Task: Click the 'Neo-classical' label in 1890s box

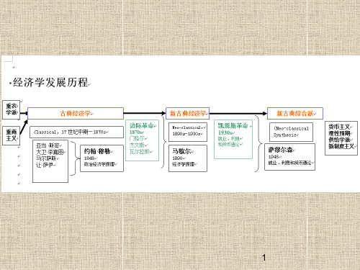Action: coord(187,127)
